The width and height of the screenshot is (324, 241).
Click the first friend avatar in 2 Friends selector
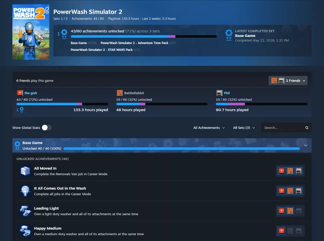[x=274, y=81]
